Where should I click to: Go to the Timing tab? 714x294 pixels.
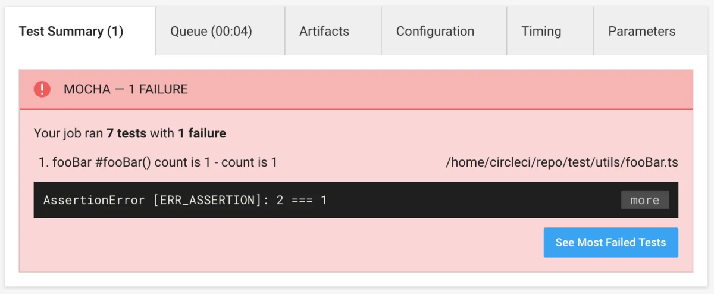pos(541,32)
